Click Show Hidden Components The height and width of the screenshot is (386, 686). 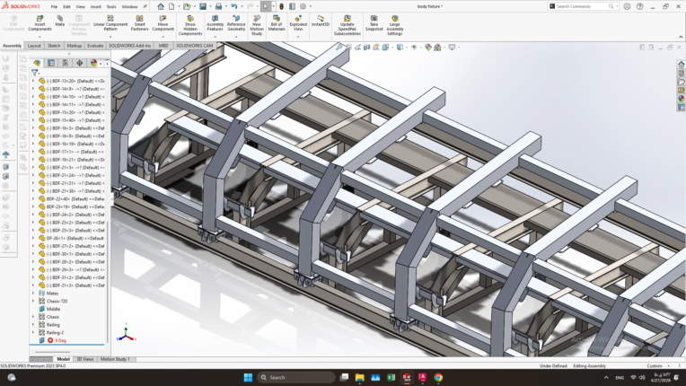(190, 25)
